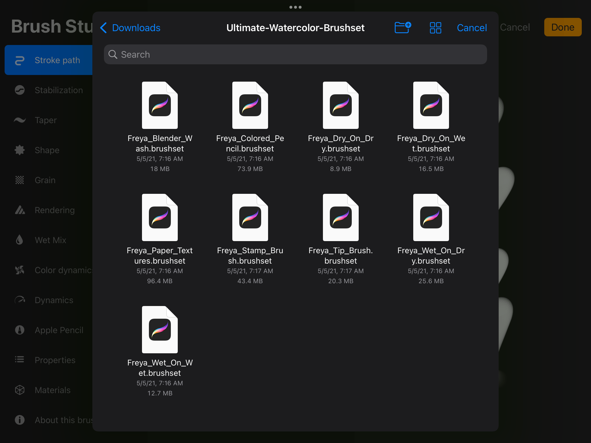This screenshot has width=591, height=443.
Task: Create a new folder in the file picker
Action: tap(403, 27)
